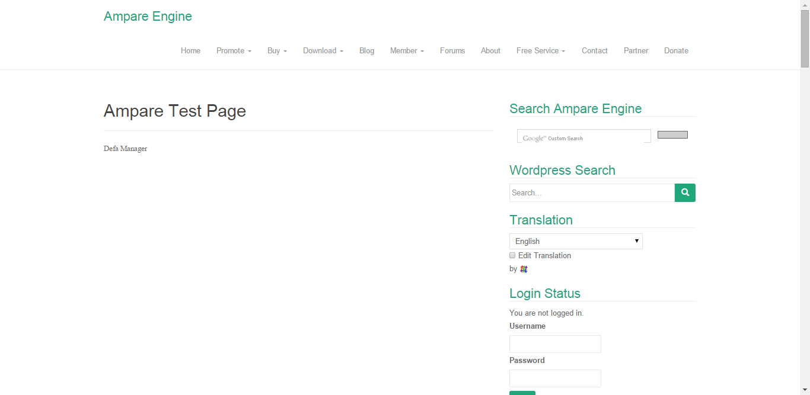Open the Defa Manager link

pos(125,148)
